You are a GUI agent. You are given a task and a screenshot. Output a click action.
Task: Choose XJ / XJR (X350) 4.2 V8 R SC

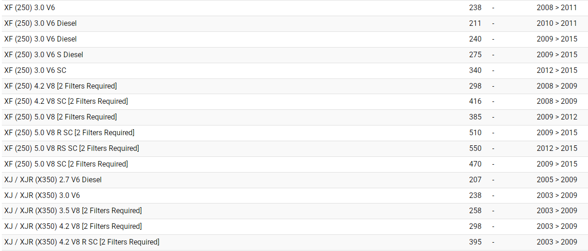click(81, 242)
